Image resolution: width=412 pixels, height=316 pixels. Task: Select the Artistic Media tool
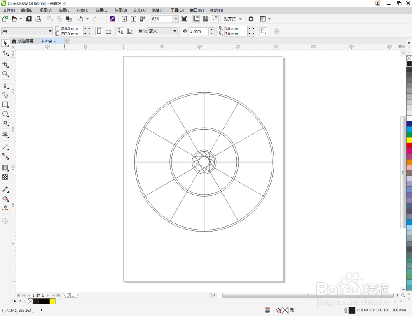click(5, 95)
